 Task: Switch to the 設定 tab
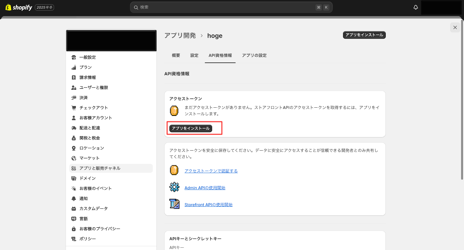click(194, 55)
